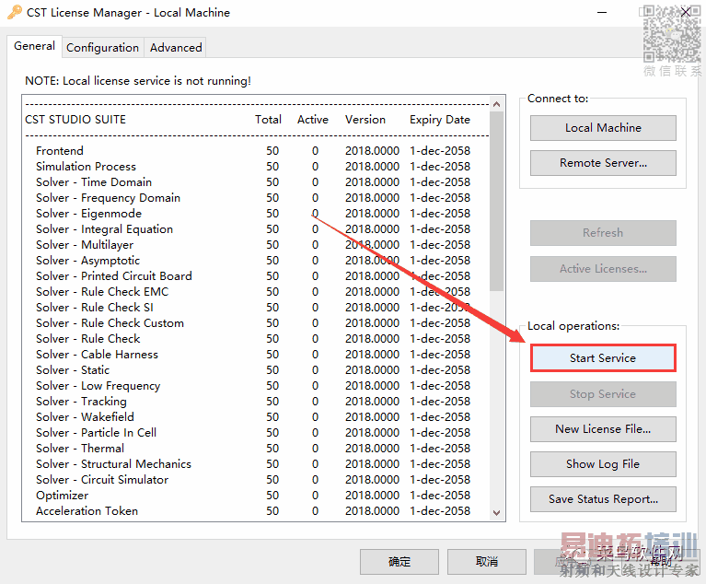Select Solver - Time Domain row

coord(253,182)
